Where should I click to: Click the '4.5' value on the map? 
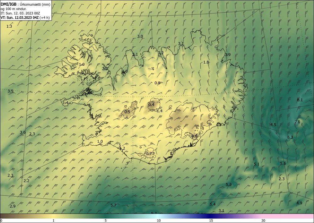273,125
